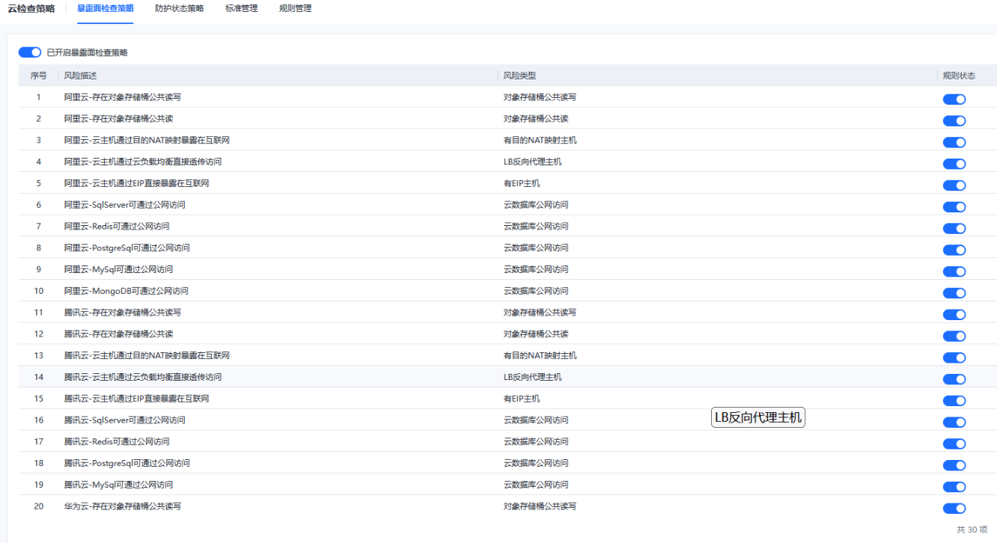The height and width of the screenshot is (543, 997).
Task: Toggle rule status for 腾讯云-MySql可通过公网访问
Action: click(954, 487)
